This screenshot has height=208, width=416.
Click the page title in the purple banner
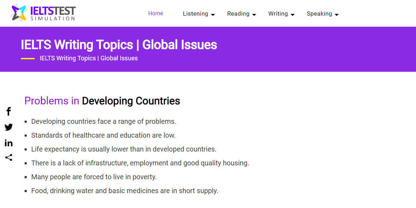(119, 44)
